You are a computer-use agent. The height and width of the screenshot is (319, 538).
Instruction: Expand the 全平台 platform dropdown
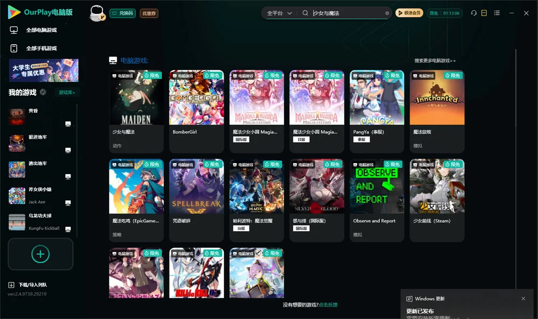279,13
